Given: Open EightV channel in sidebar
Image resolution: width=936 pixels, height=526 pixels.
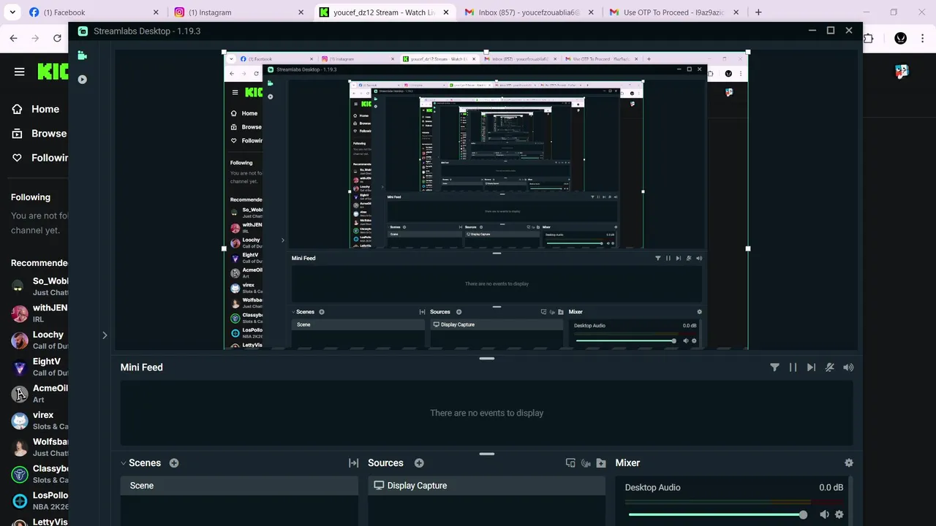Looking at the screenshot, I should (39, 367).
